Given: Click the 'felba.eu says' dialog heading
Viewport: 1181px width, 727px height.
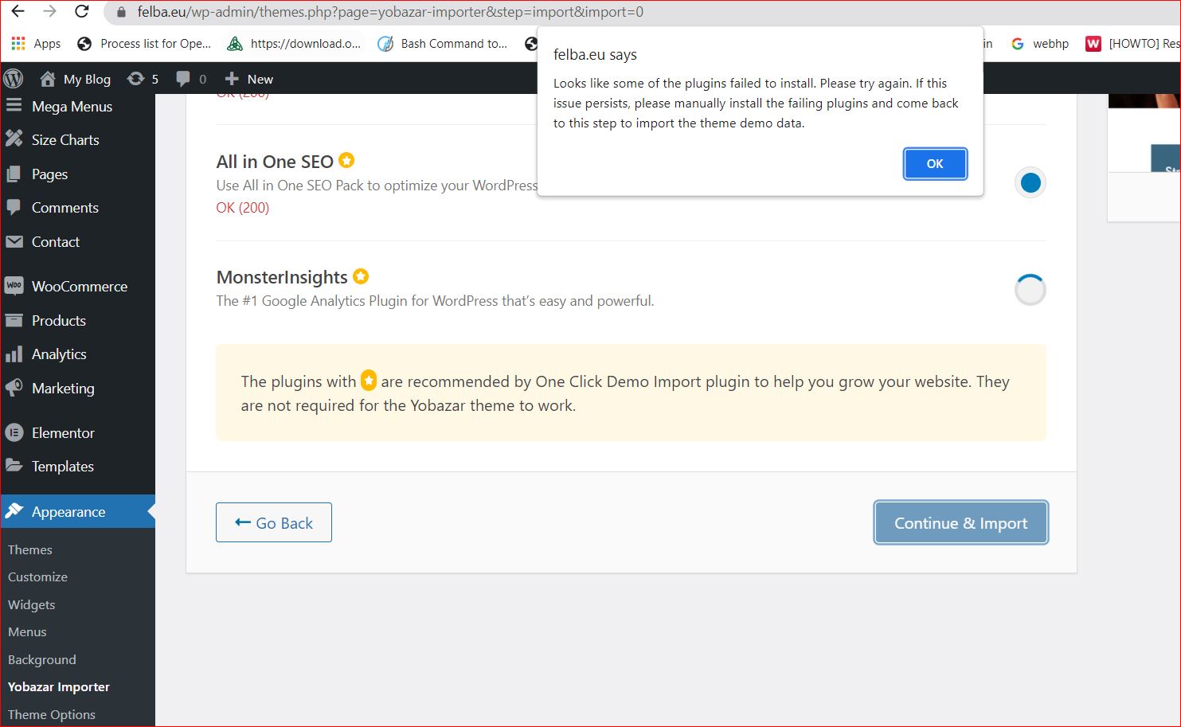Looking at the screenshot, I should pos(595,55).
